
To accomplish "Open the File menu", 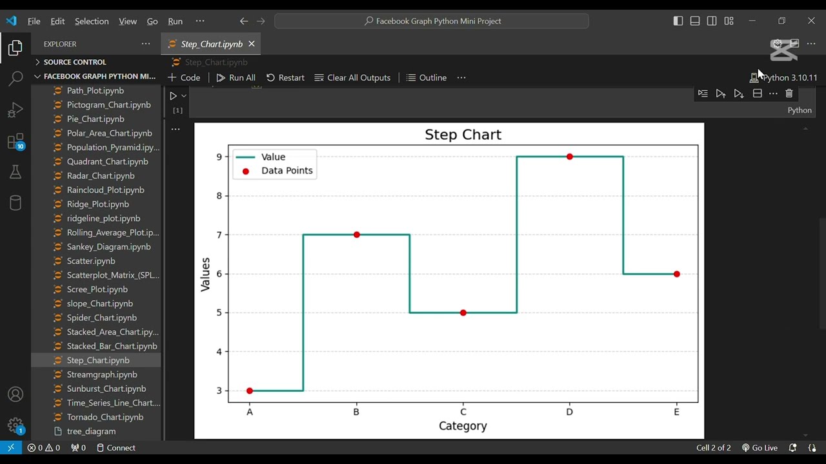I will 34,21.
